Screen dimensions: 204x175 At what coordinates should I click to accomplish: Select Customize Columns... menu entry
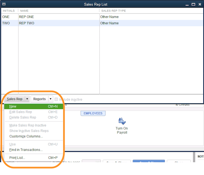[x=26, y=136]
